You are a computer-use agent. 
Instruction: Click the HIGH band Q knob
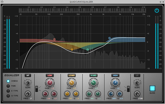pyautogui.click(x=120, y=94)
